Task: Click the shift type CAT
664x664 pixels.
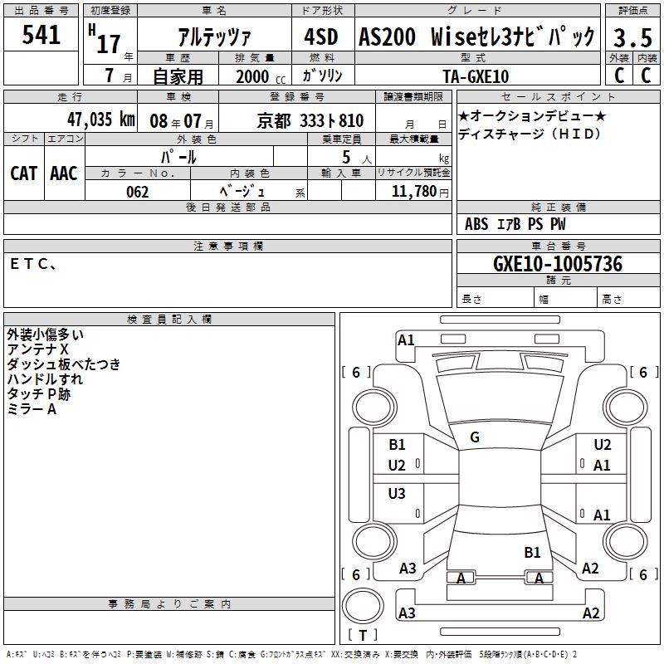Action: (24, 173)
